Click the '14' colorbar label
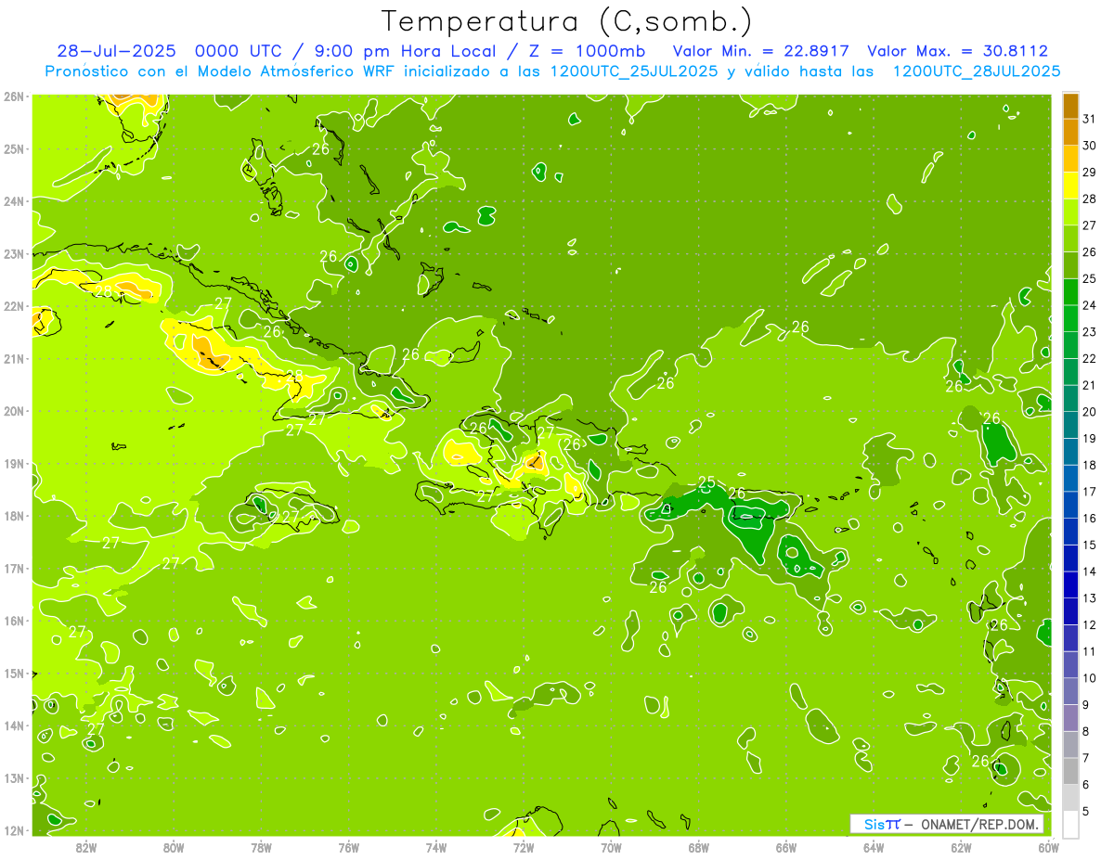The width and height of the screenshot is (1114, 860). point(1089,571)
